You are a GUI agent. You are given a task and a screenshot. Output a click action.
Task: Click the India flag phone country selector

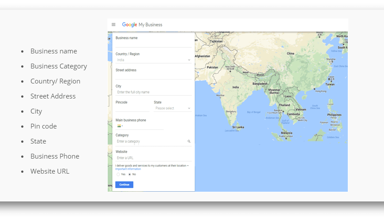[x=120, y=126]
